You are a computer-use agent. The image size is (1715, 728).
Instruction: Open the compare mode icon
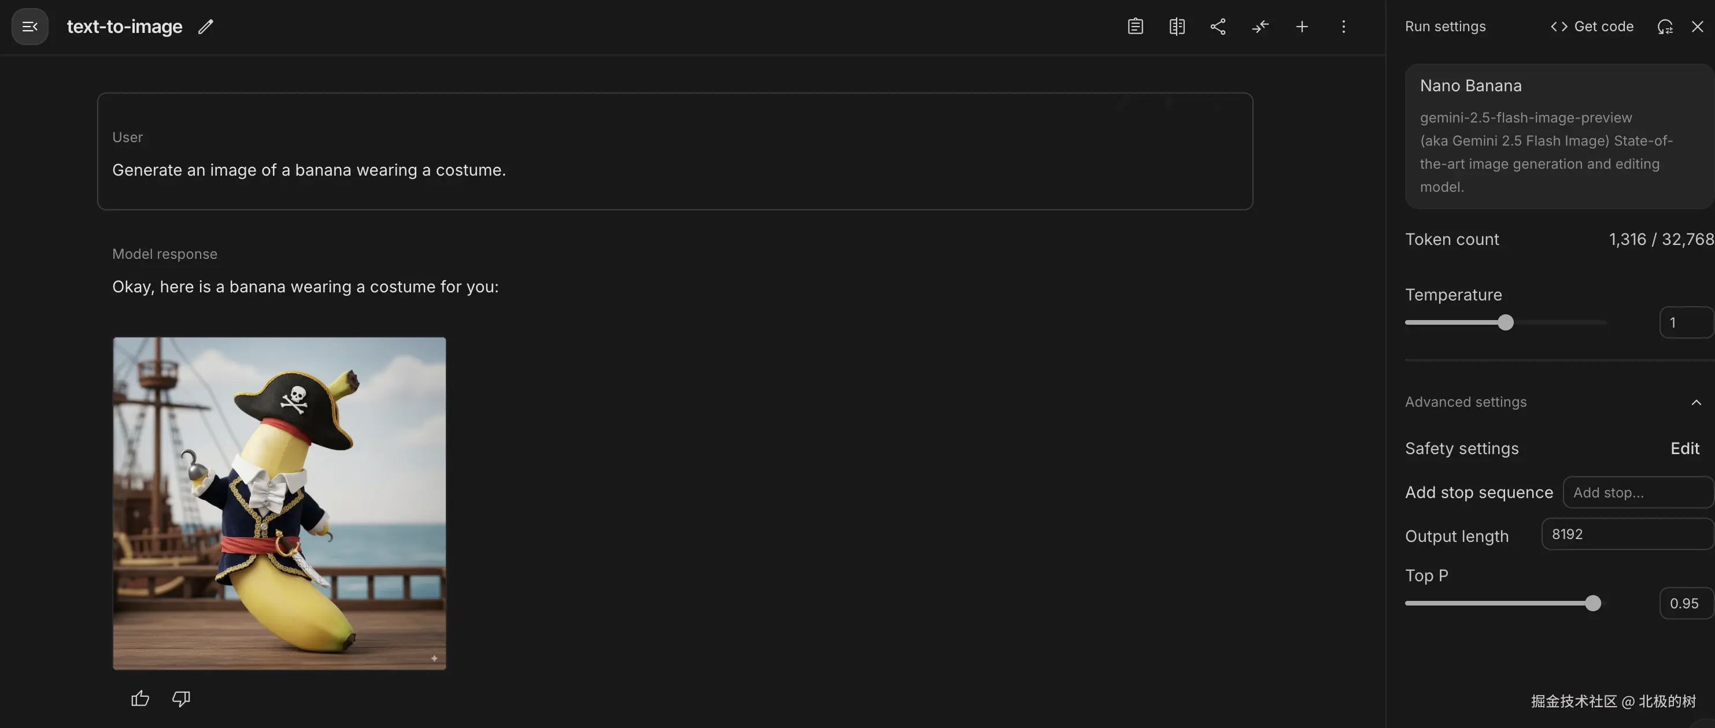pos(1177,27)
